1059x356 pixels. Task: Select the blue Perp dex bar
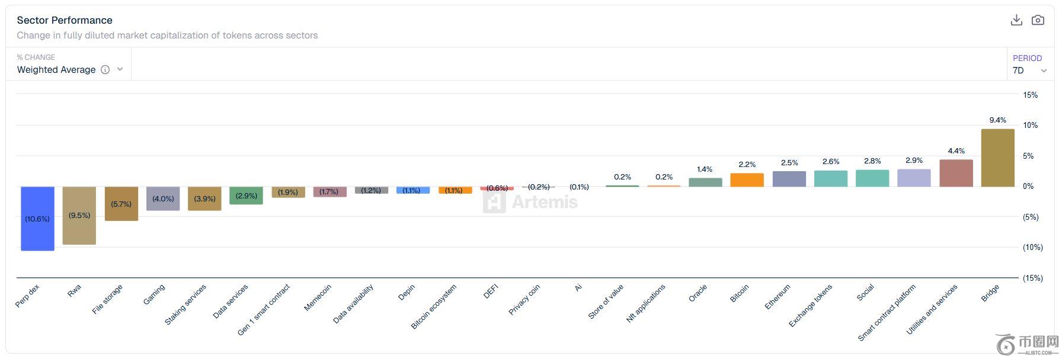coord(37,219)
